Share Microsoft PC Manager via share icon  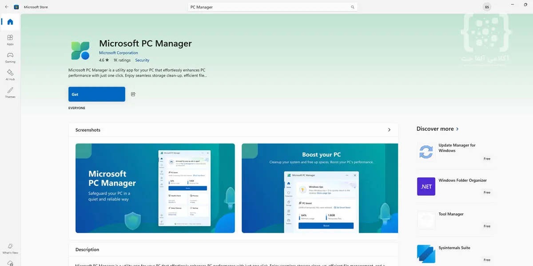(x=133, y=94)
